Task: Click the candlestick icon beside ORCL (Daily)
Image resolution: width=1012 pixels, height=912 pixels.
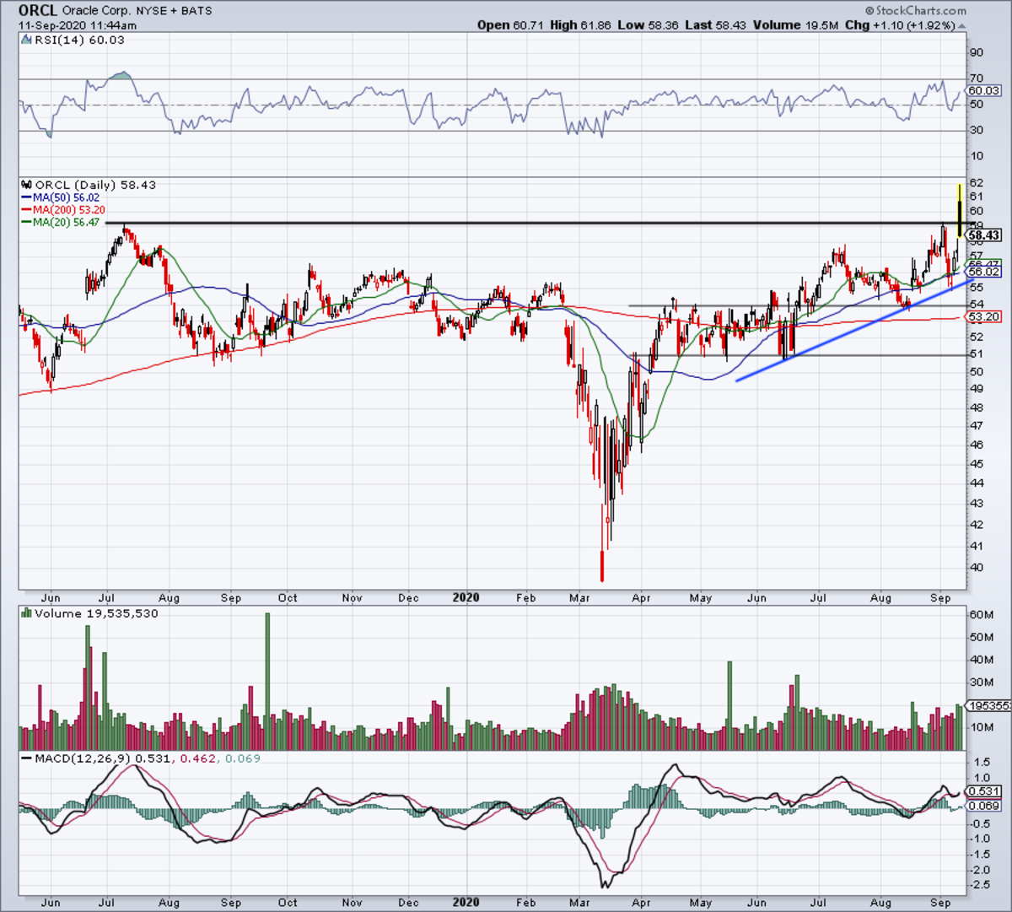Action: (26, 185)
